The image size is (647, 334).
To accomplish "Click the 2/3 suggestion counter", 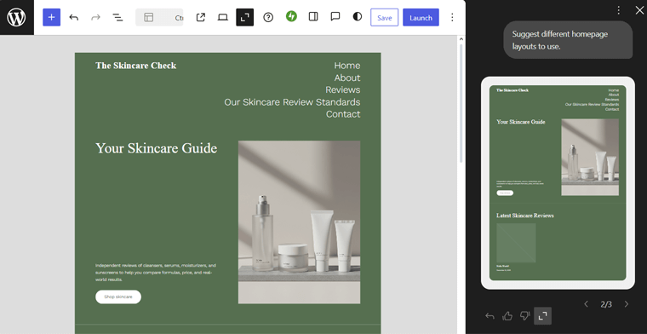I will tap(606, 305).
